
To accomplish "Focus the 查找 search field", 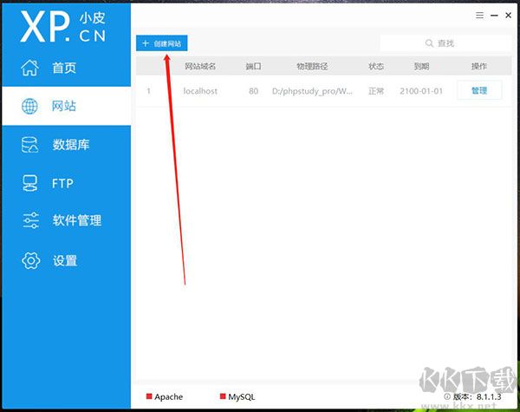I will 445,43.
